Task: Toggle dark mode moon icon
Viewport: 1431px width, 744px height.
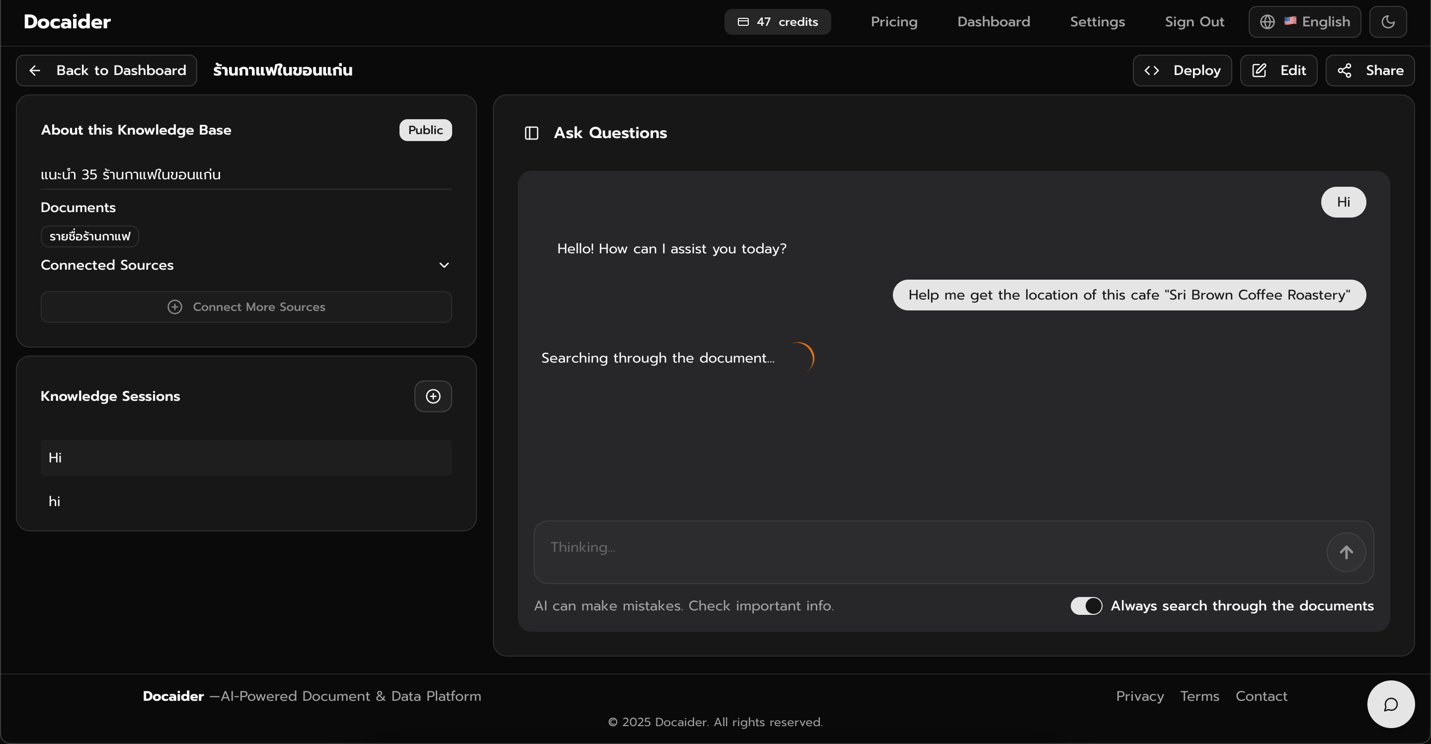Action: click(x=1388, y=22)
